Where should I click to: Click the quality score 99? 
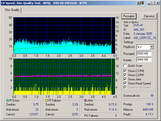(152, 96)
